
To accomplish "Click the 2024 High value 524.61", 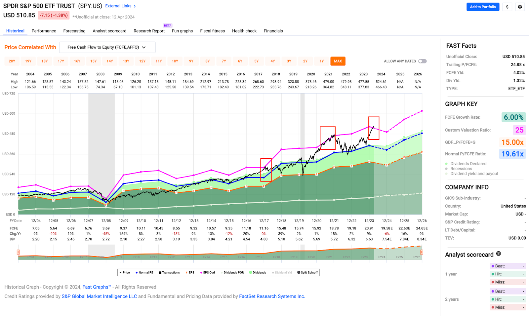I will 381,82.
